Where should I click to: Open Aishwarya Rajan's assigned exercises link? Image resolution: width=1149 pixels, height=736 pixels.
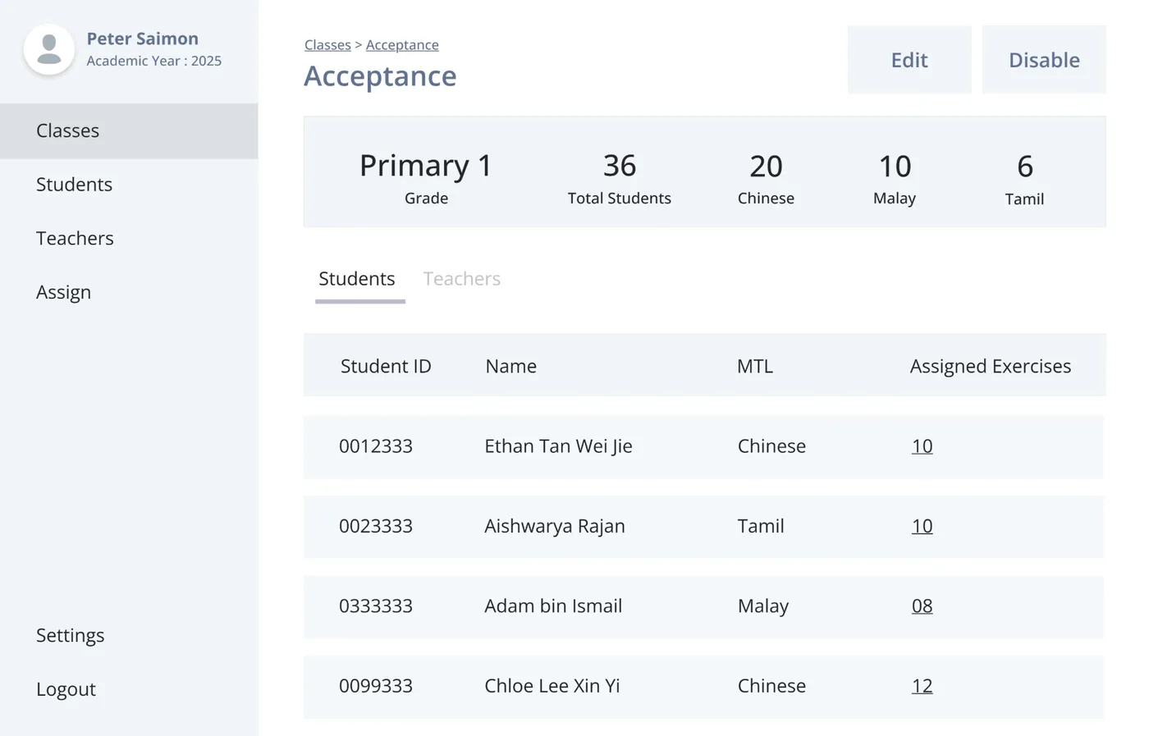point(922,526)
